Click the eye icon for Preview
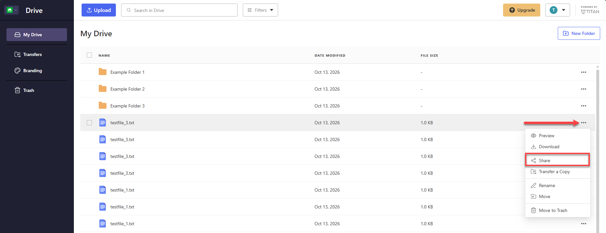 533,136
